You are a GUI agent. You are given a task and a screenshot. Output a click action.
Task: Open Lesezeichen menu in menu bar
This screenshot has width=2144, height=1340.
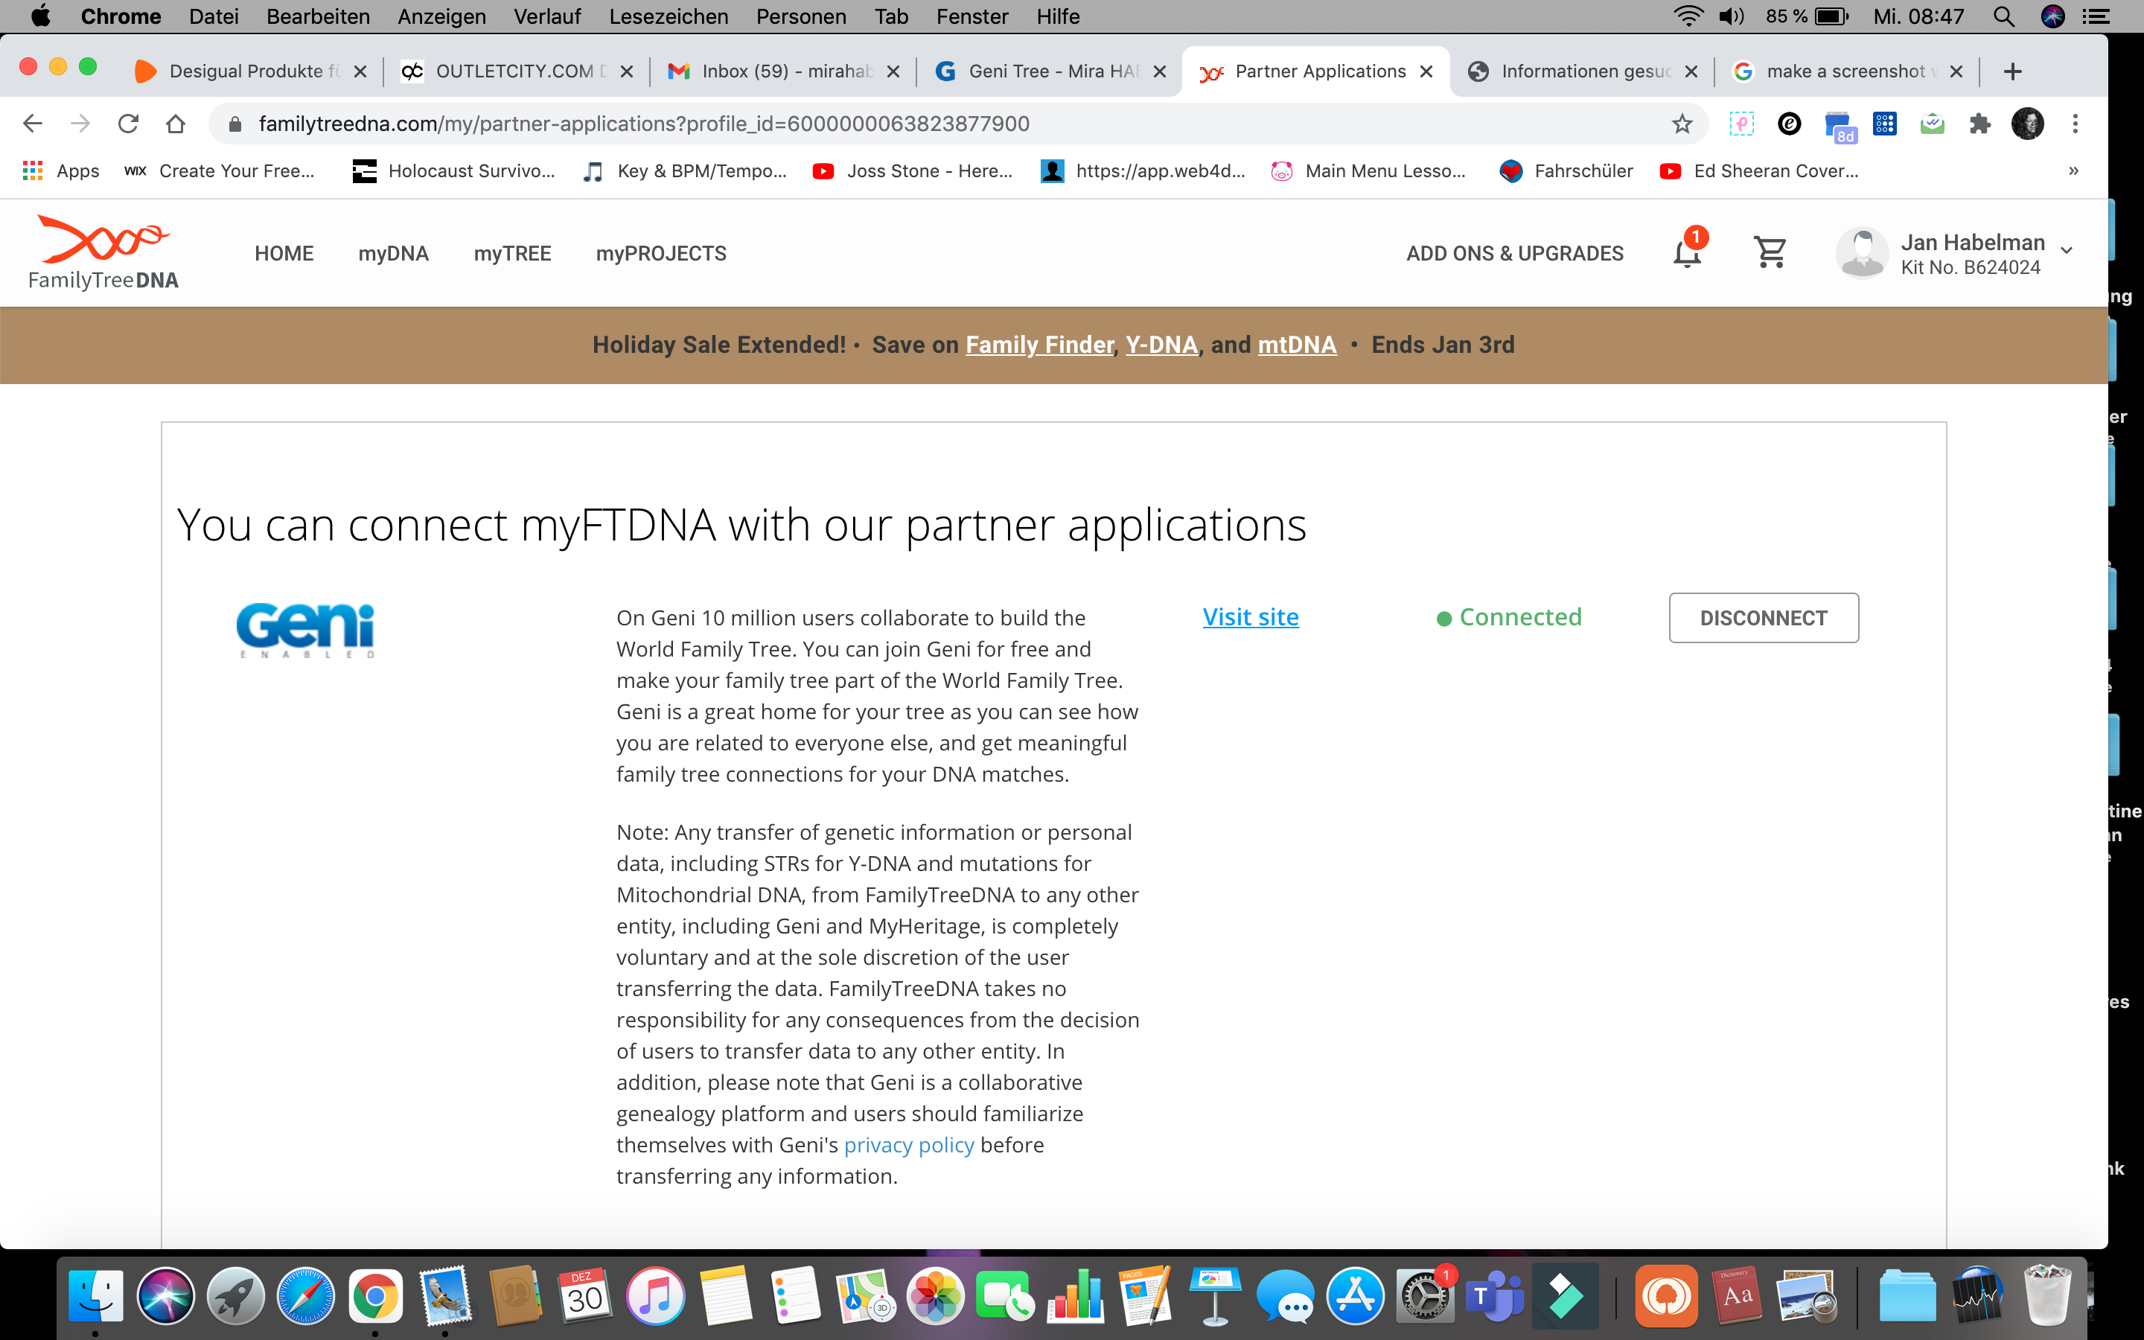668,17
